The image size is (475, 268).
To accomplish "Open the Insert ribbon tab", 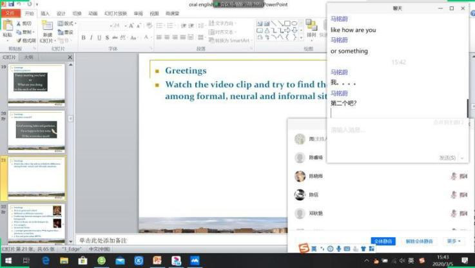I will pyautogui.click(x=45, y=13).
